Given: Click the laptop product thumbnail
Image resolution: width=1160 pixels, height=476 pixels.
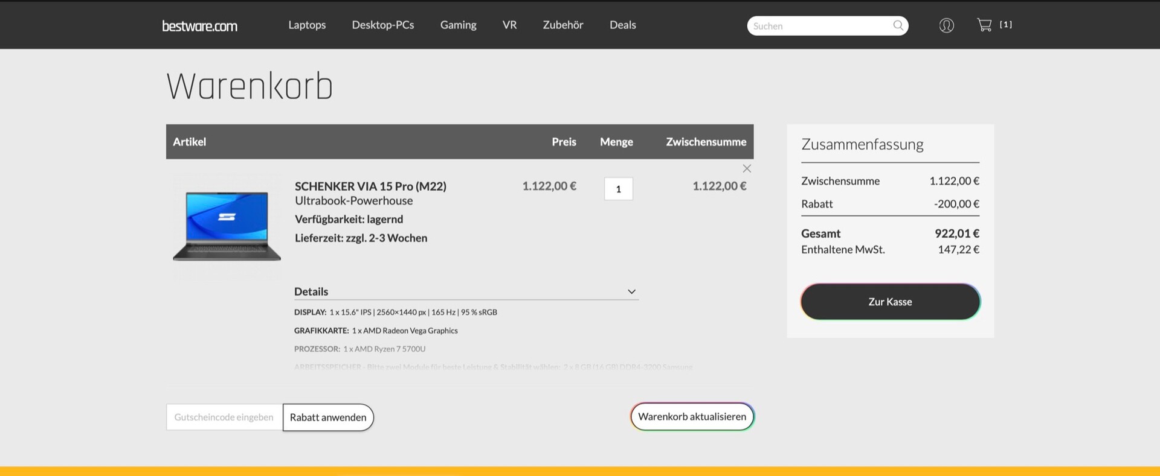Looking at the screenshot, I should pyautogui.click(x=227, y=226).
